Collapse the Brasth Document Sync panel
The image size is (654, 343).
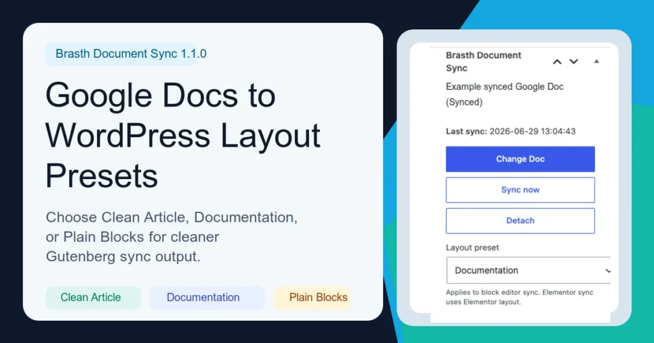(597, 61)
